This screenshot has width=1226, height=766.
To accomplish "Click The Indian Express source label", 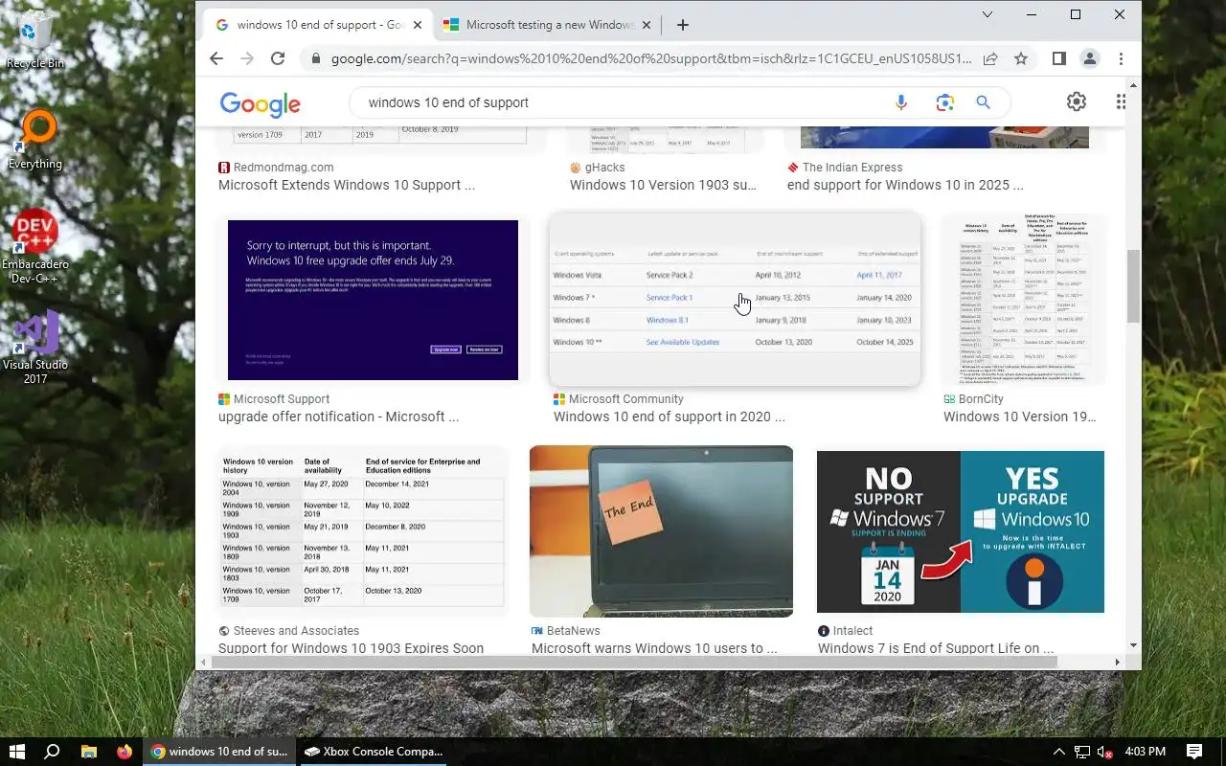I will (x=852, y=167).
